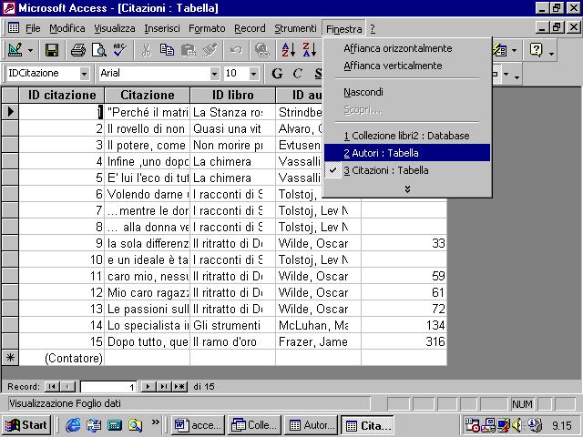The height and width of the screenshot is (437, 583).
Task: Click the New Object toolbar icon
Action: [500, 50]
